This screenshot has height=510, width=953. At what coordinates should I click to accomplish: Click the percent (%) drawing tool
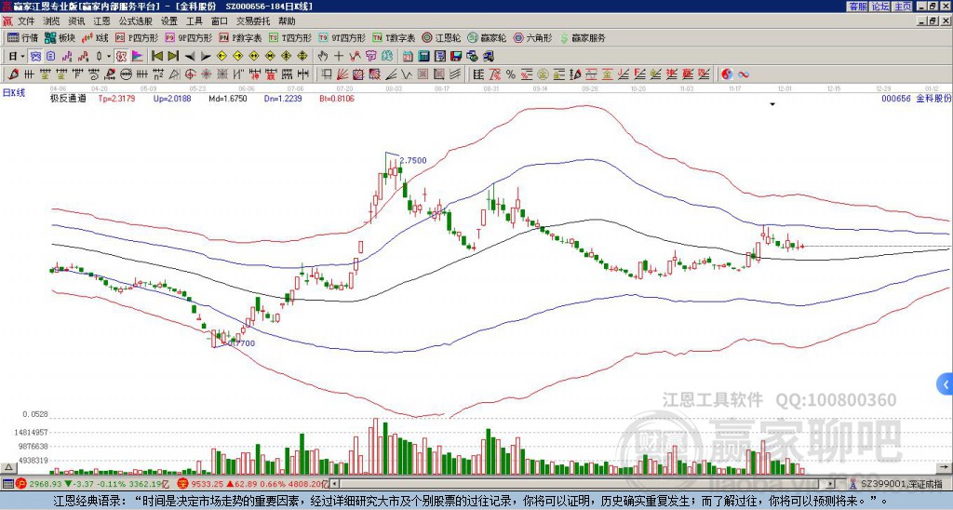(511, 74)
